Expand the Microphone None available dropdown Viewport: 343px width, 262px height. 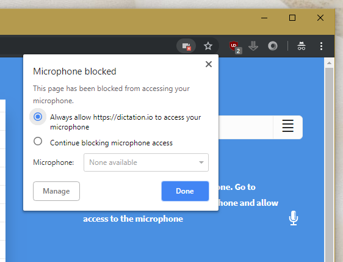pyautogui.click(x=146, y=162)
